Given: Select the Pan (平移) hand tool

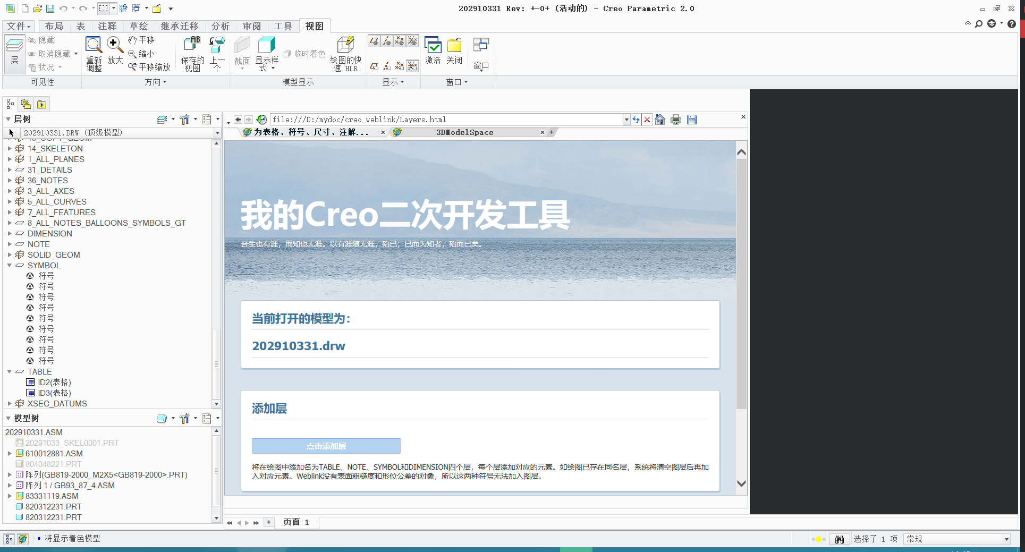Looking at the screenshot, I should point(141,40).
